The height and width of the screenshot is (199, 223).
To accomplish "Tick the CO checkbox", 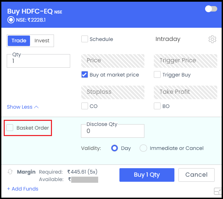I will 85,106.
